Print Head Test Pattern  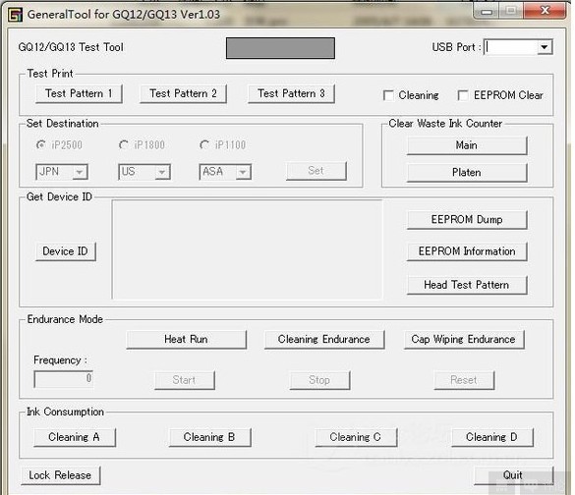(467, 285)
